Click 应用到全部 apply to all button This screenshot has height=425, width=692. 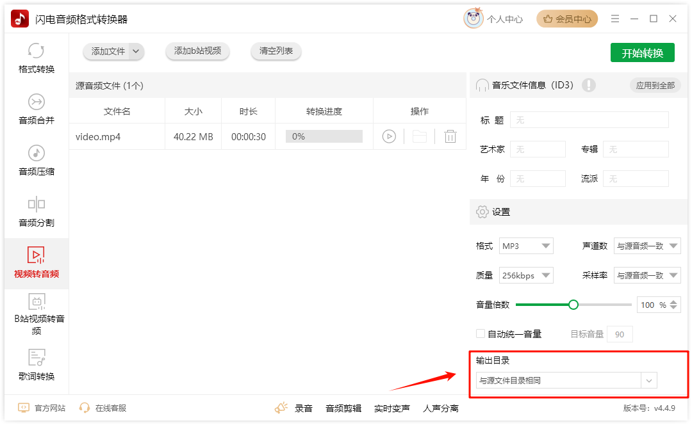pos(655,86)
